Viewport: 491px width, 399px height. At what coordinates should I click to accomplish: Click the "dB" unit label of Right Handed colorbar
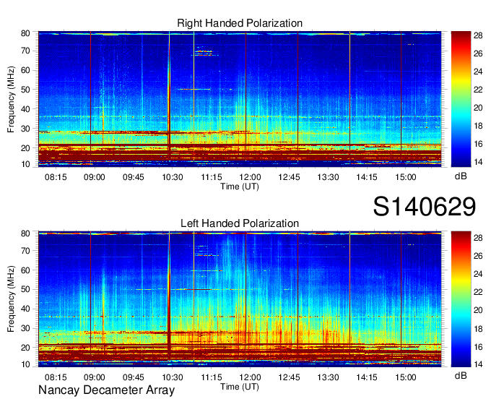461,176
